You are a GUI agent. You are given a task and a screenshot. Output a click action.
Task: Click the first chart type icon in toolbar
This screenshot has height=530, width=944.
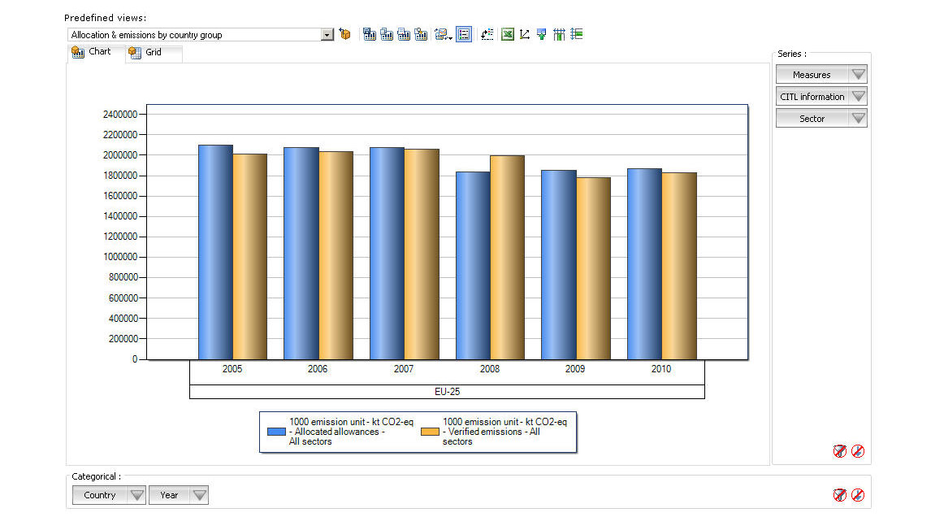(370, 35)
